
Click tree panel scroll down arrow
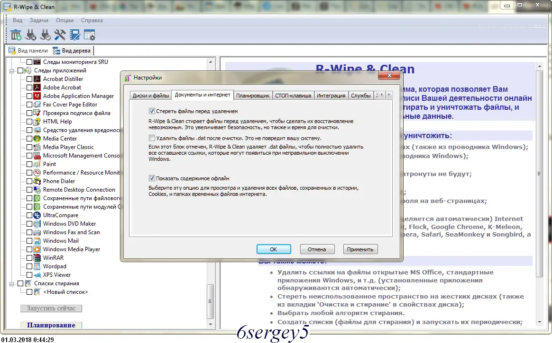pyautogui.click(x=211, y=325)
